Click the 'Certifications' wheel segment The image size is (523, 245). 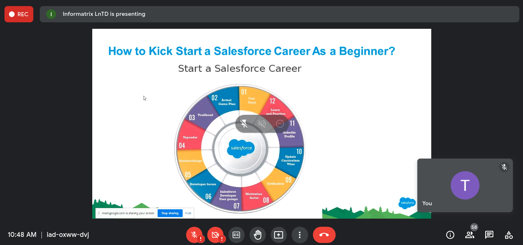point(278,185)
